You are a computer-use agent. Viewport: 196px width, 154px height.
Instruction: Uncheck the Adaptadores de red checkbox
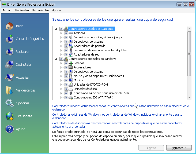(x=66, y=54)
